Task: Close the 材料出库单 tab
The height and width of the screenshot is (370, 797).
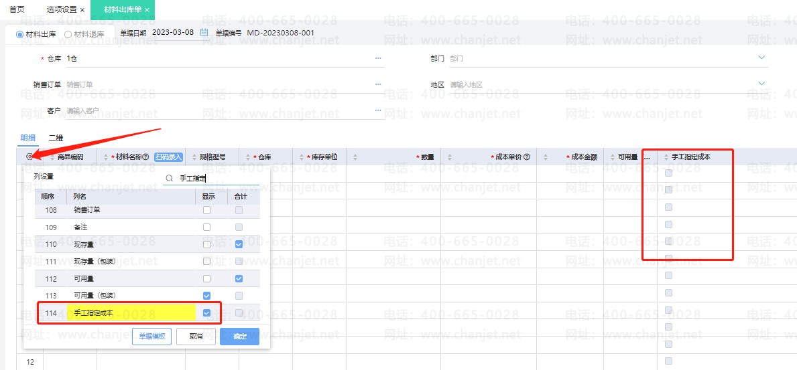Action: (147, 10)
